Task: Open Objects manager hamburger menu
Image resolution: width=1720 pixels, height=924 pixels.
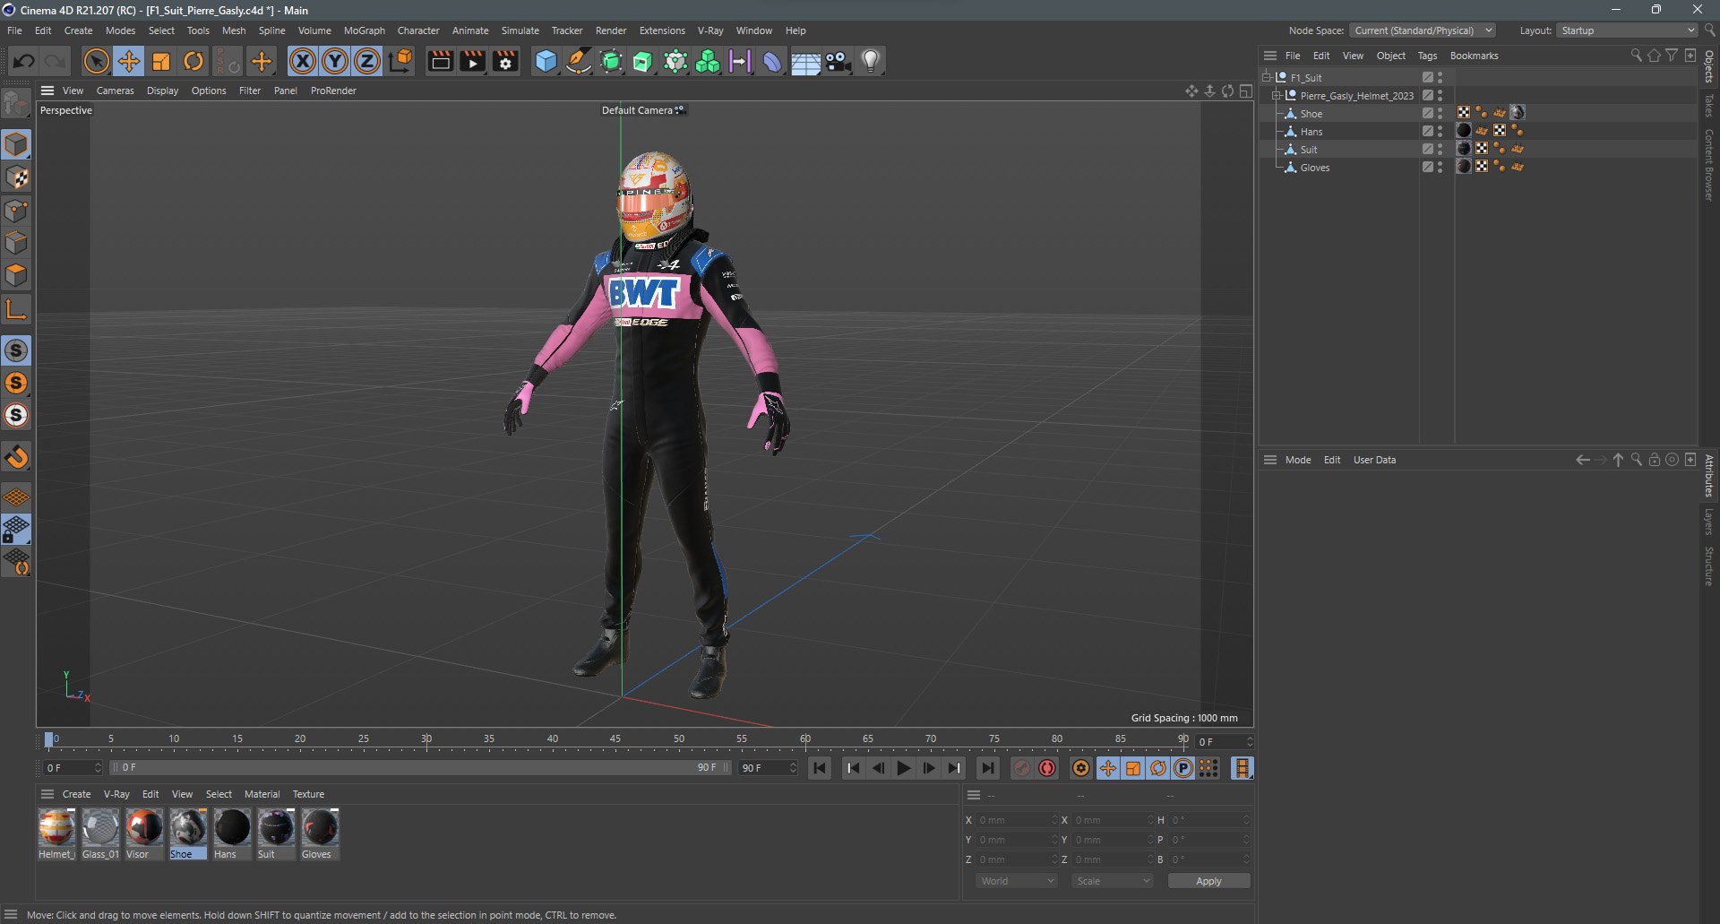Action: (x=1270, y=56)
